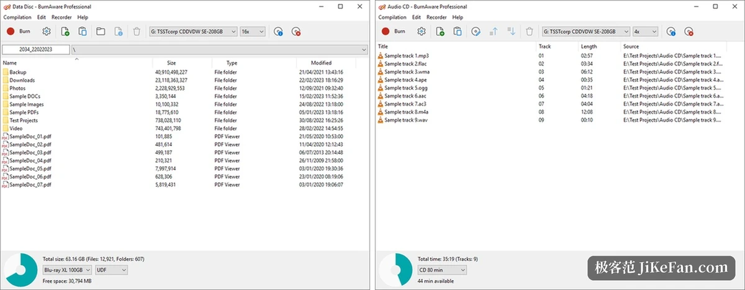Click the Backup folder icon
The height and width of the screenshot is (290, 745).
6,72
